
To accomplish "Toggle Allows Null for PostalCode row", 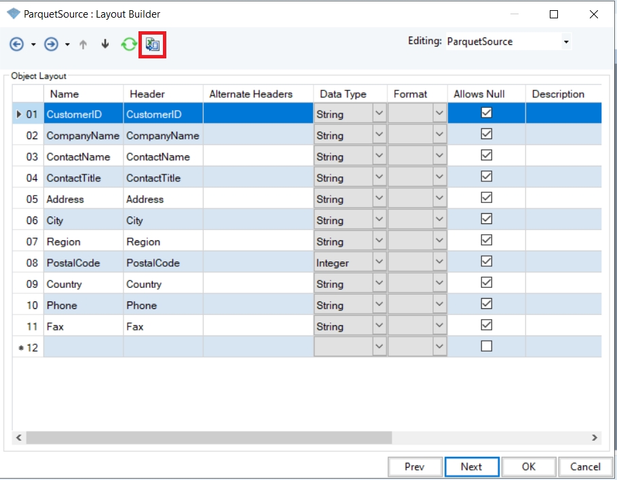I will coord(486,261).
